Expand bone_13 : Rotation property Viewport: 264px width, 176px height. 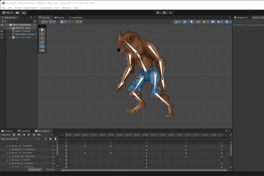(7, 153)
